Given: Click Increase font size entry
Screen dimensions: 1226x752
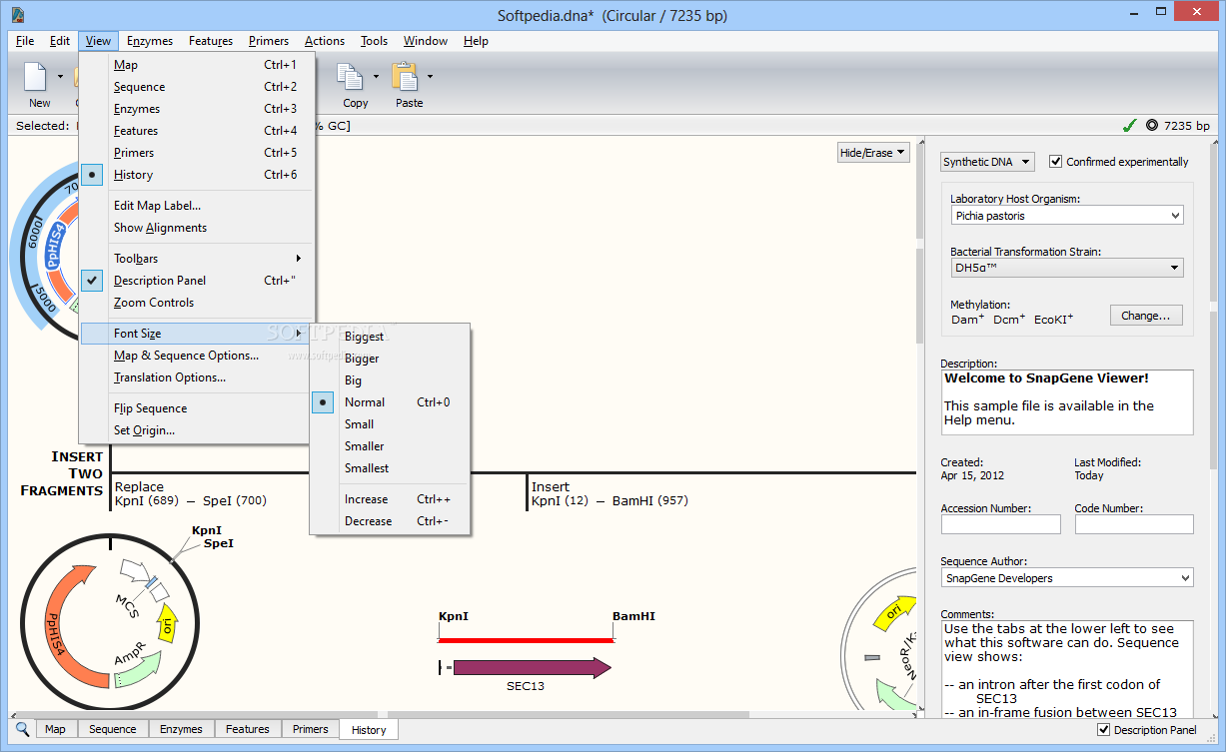Looking at the screenshot, I should tap(391, 499).
